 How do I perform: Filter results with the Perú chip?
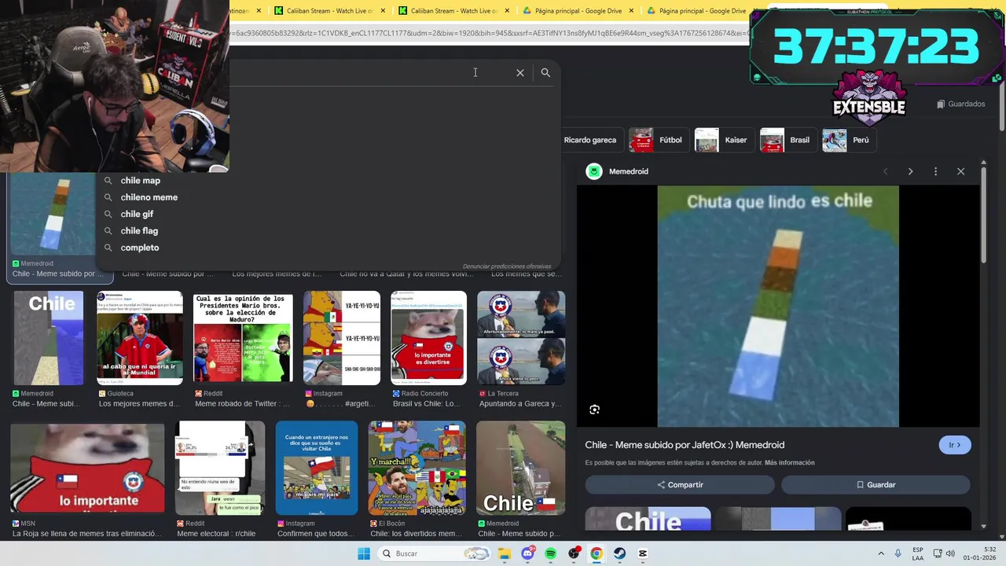click(848, 140)
